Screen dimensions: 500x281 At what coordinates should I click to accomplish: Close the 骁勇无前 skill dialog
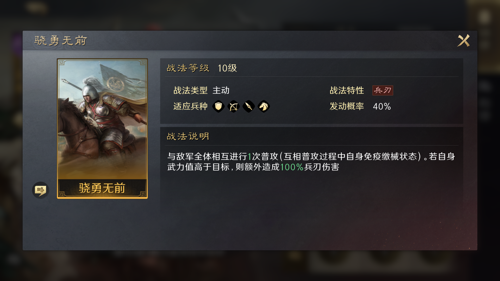pos(464,41)
